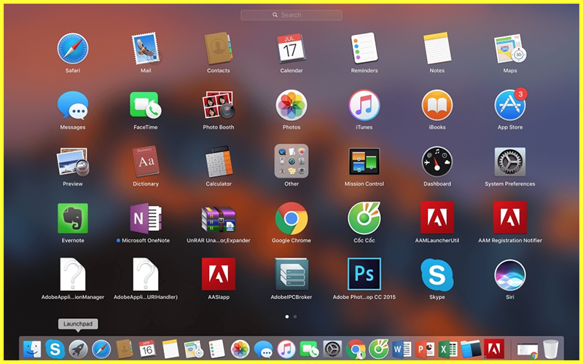Click the Trash in the Dock
This screenshot has width=583, height=364.
click(551, 349)
